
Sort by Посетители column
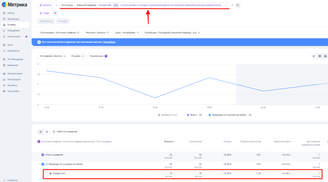click(x=196, y=142)
